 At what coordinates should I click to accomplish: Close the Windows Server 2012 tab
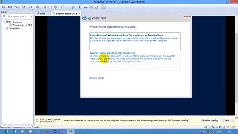pyautogui.click(x=79, y=13)
